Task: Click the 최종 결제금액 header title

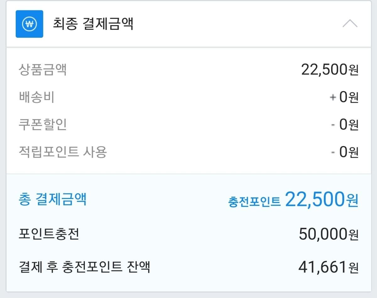Action: pos(93,24)
